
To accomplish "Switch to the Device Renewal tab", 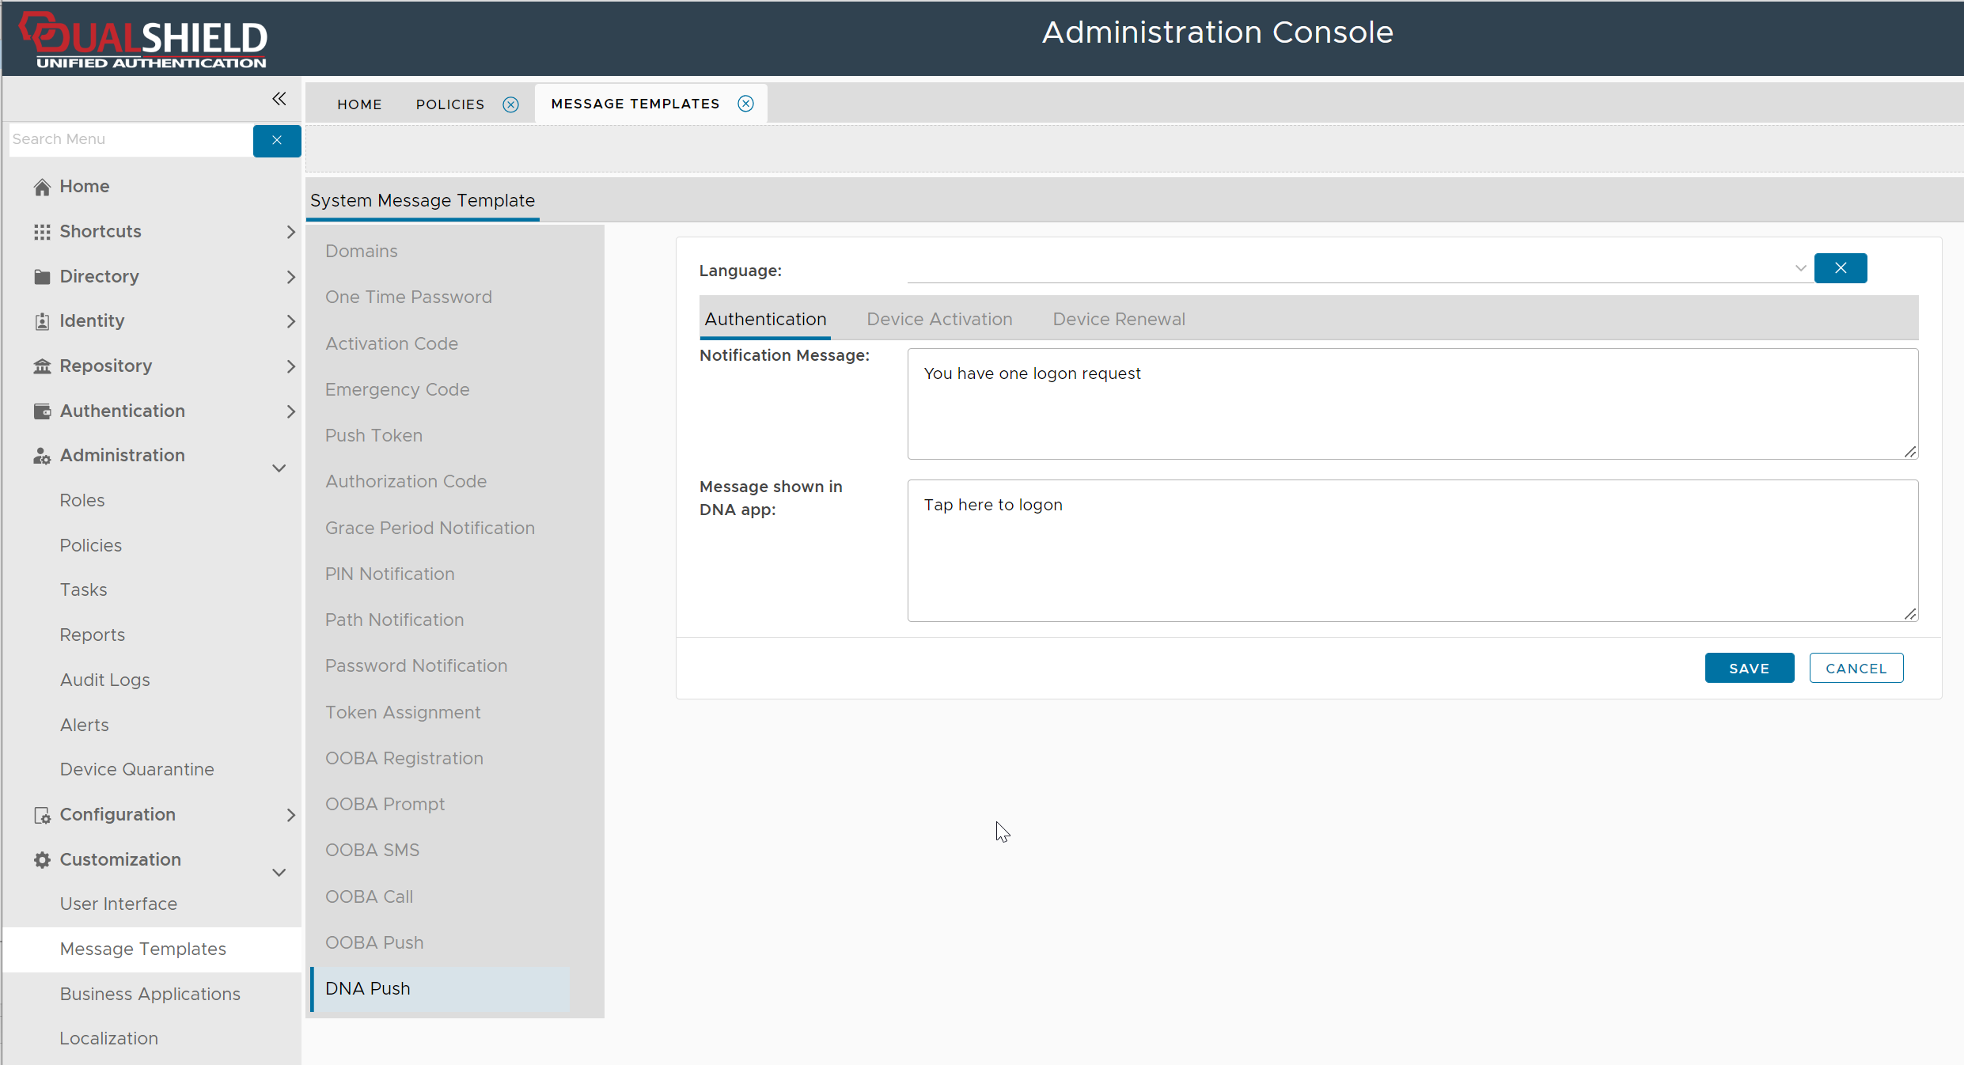I will (x=1118, y=320).
